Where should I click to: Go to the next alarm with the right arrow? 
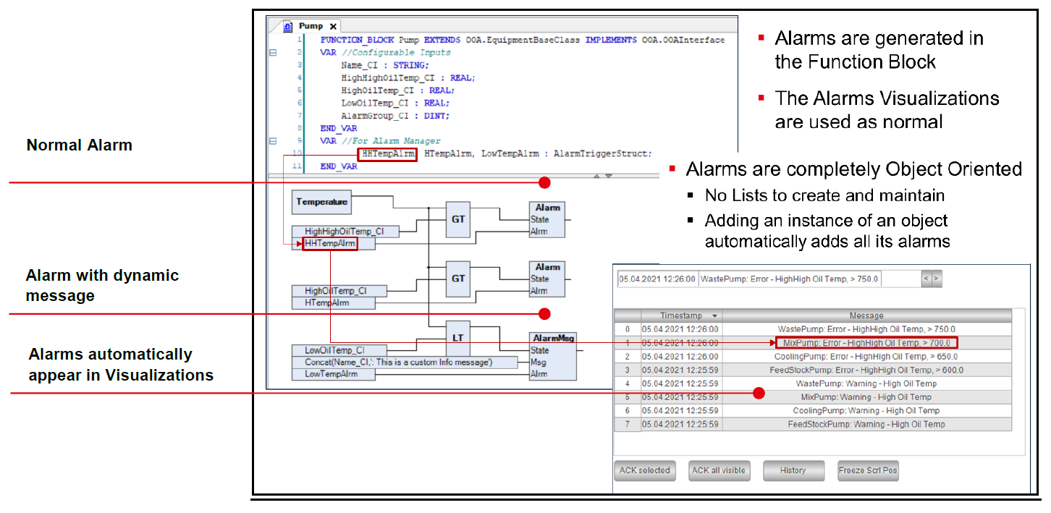(x=936, y=279)
